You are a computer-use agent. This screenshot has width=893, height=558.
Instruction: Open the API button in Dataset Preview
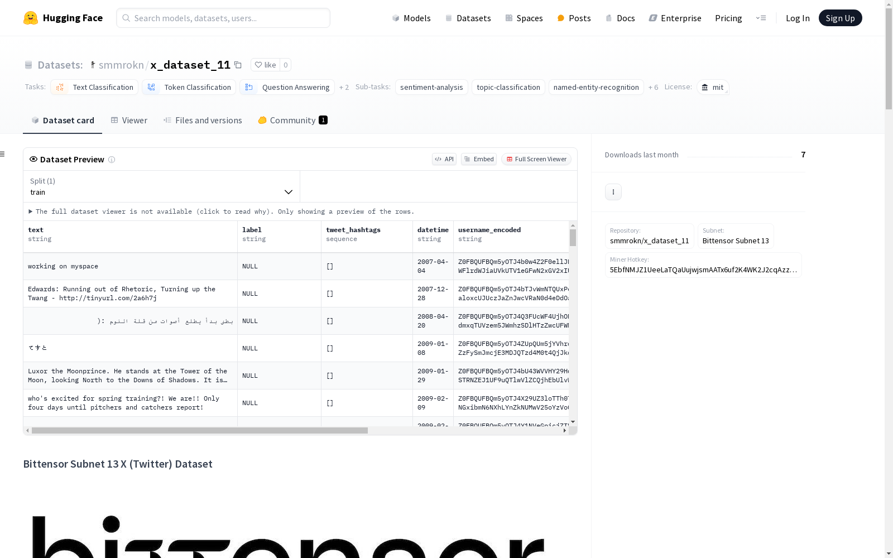pyautogui.click(x=444, y=159)
